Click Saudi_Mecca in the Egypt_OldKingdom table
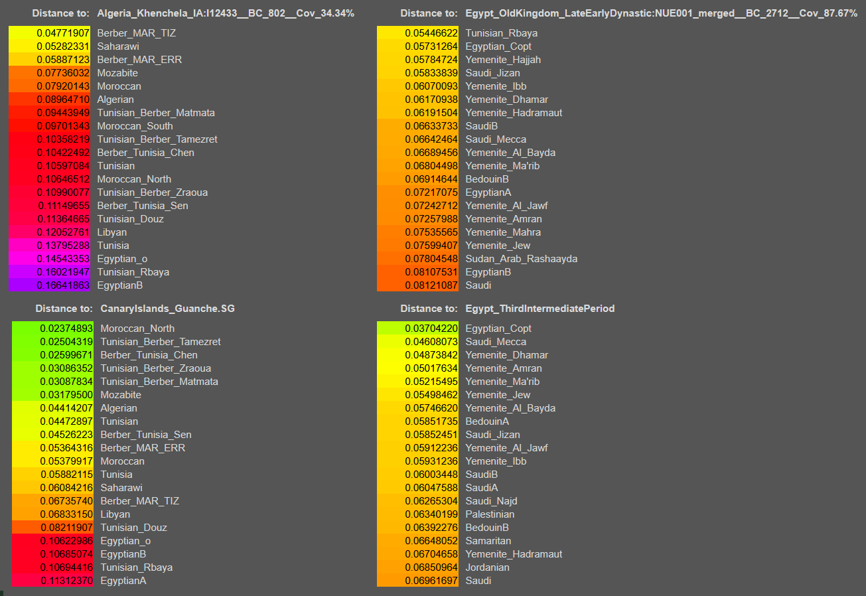Image resolution: width=866 pixels, height=596 pixels. tap(496, 139)
